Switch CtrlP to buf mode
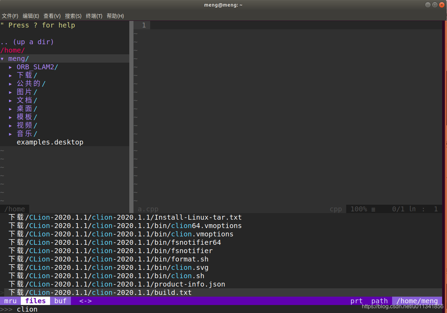 click(60, 301)
